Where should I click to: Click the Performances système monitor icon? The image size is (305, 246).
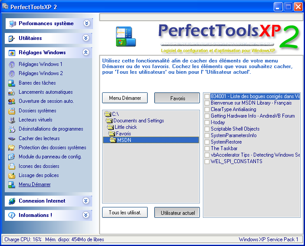click(12, 24)
